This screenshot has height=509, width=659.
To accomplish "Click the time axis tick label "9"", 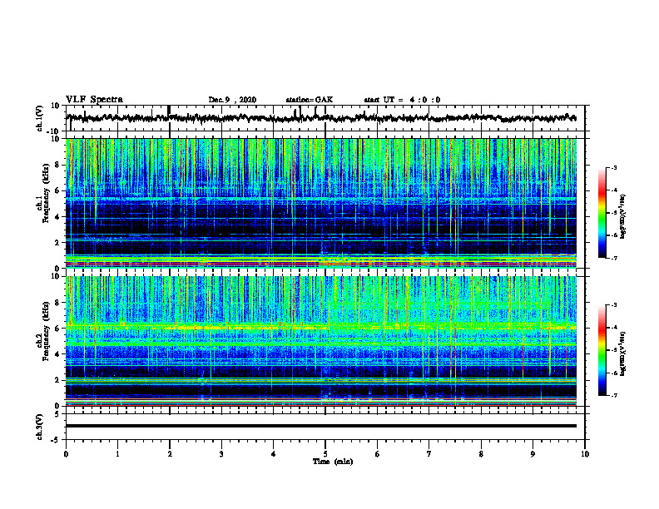I will (533, 454).
